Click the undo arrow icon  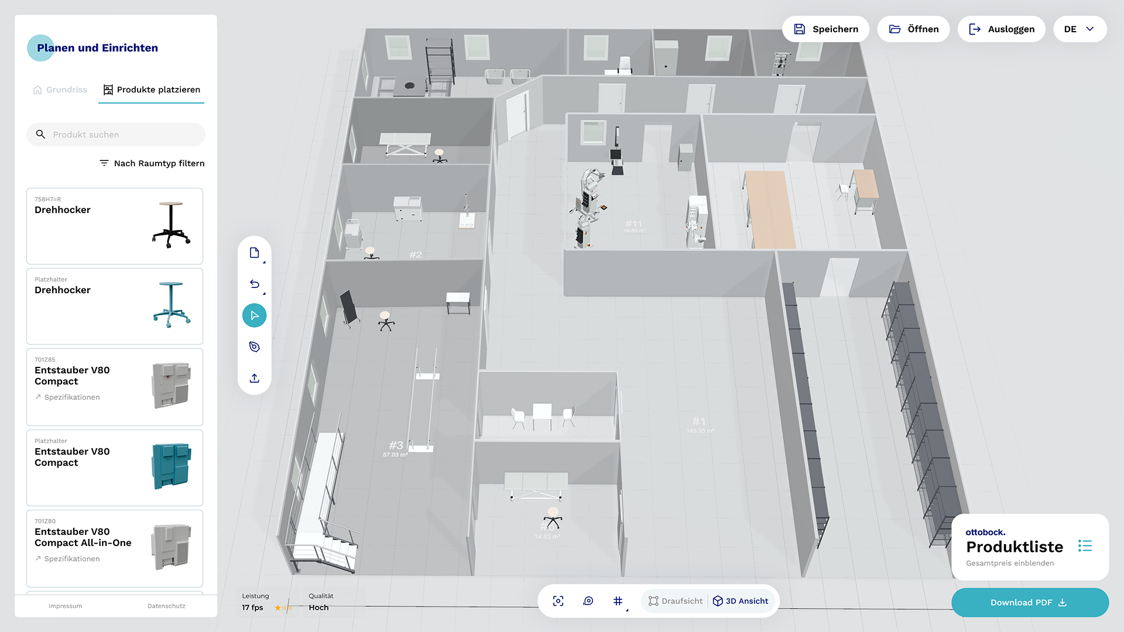pos(254,284)
